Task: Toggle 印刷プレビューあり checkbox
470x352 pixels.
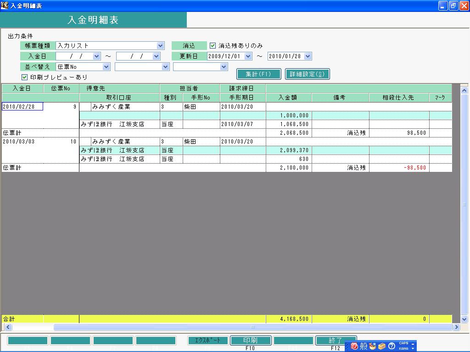Action: coord(25,77)
